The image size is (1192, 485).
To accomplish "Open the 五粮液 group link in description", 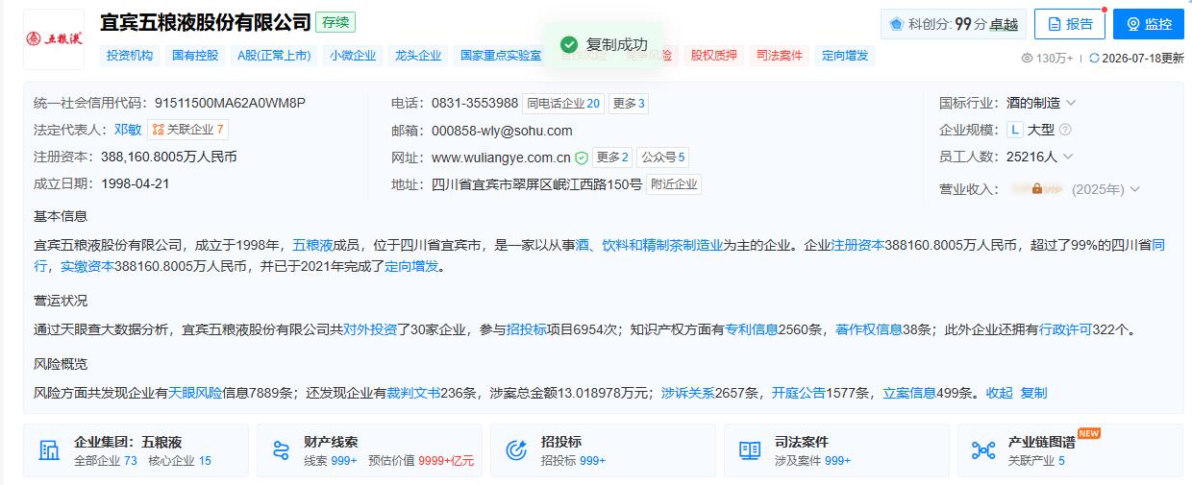I will [x=312, y=245].
